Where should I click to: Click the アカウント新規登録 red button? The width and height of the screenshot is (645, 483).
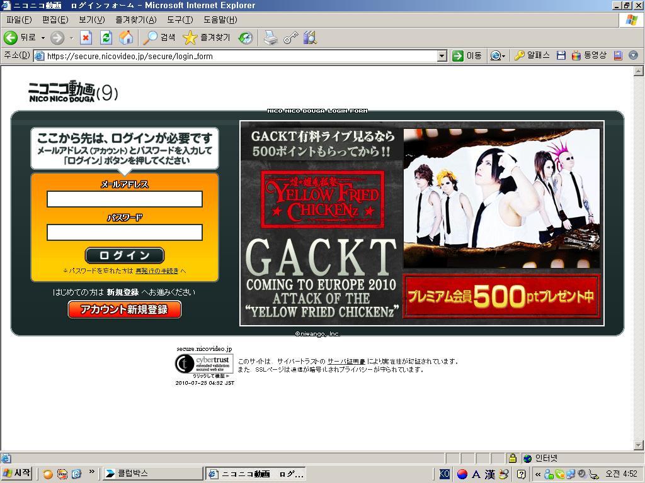point(125,309)
